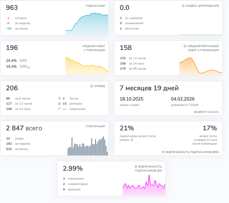
Task: Click the yellow average reach chart
Action: [x=87, y=66]
